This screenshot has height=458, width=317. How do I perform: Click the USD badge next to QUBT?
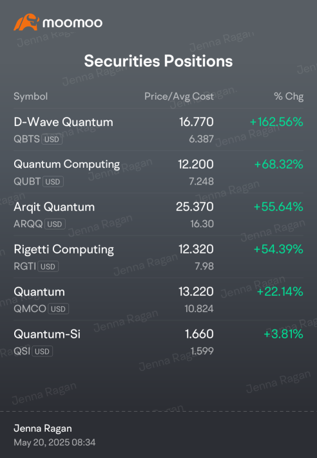point(53,181)
